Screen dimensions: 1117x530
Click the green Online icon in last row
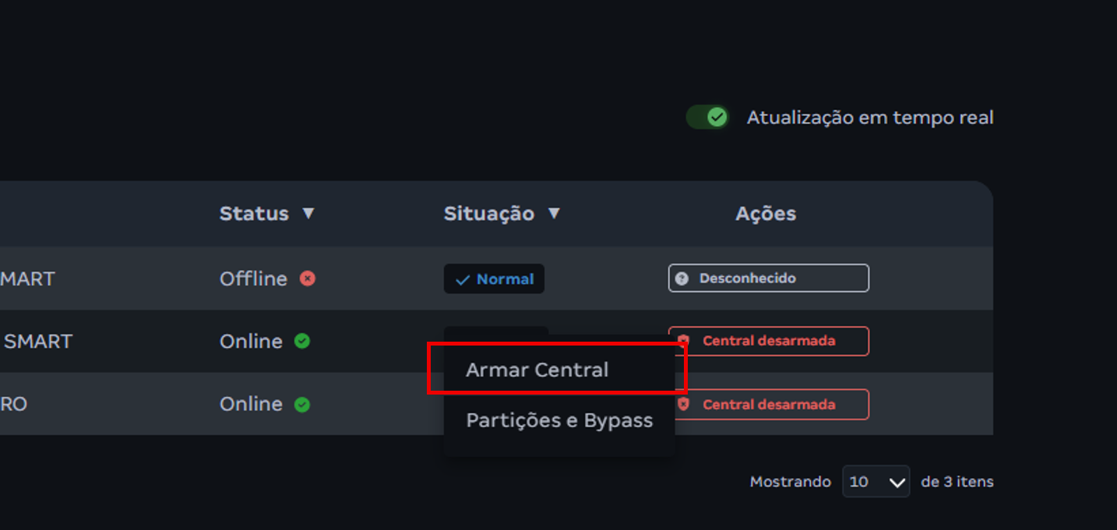[302, 404]
